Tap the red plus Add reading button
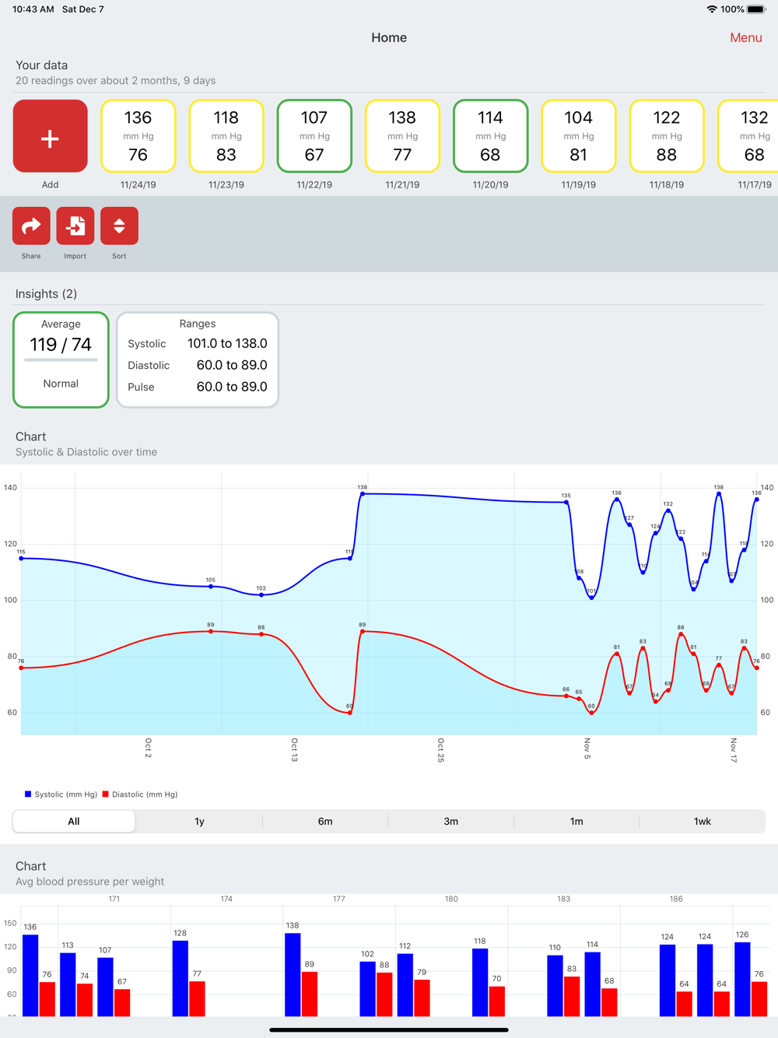The height and width of the screenshot is (1038, 778). (50, 136)
